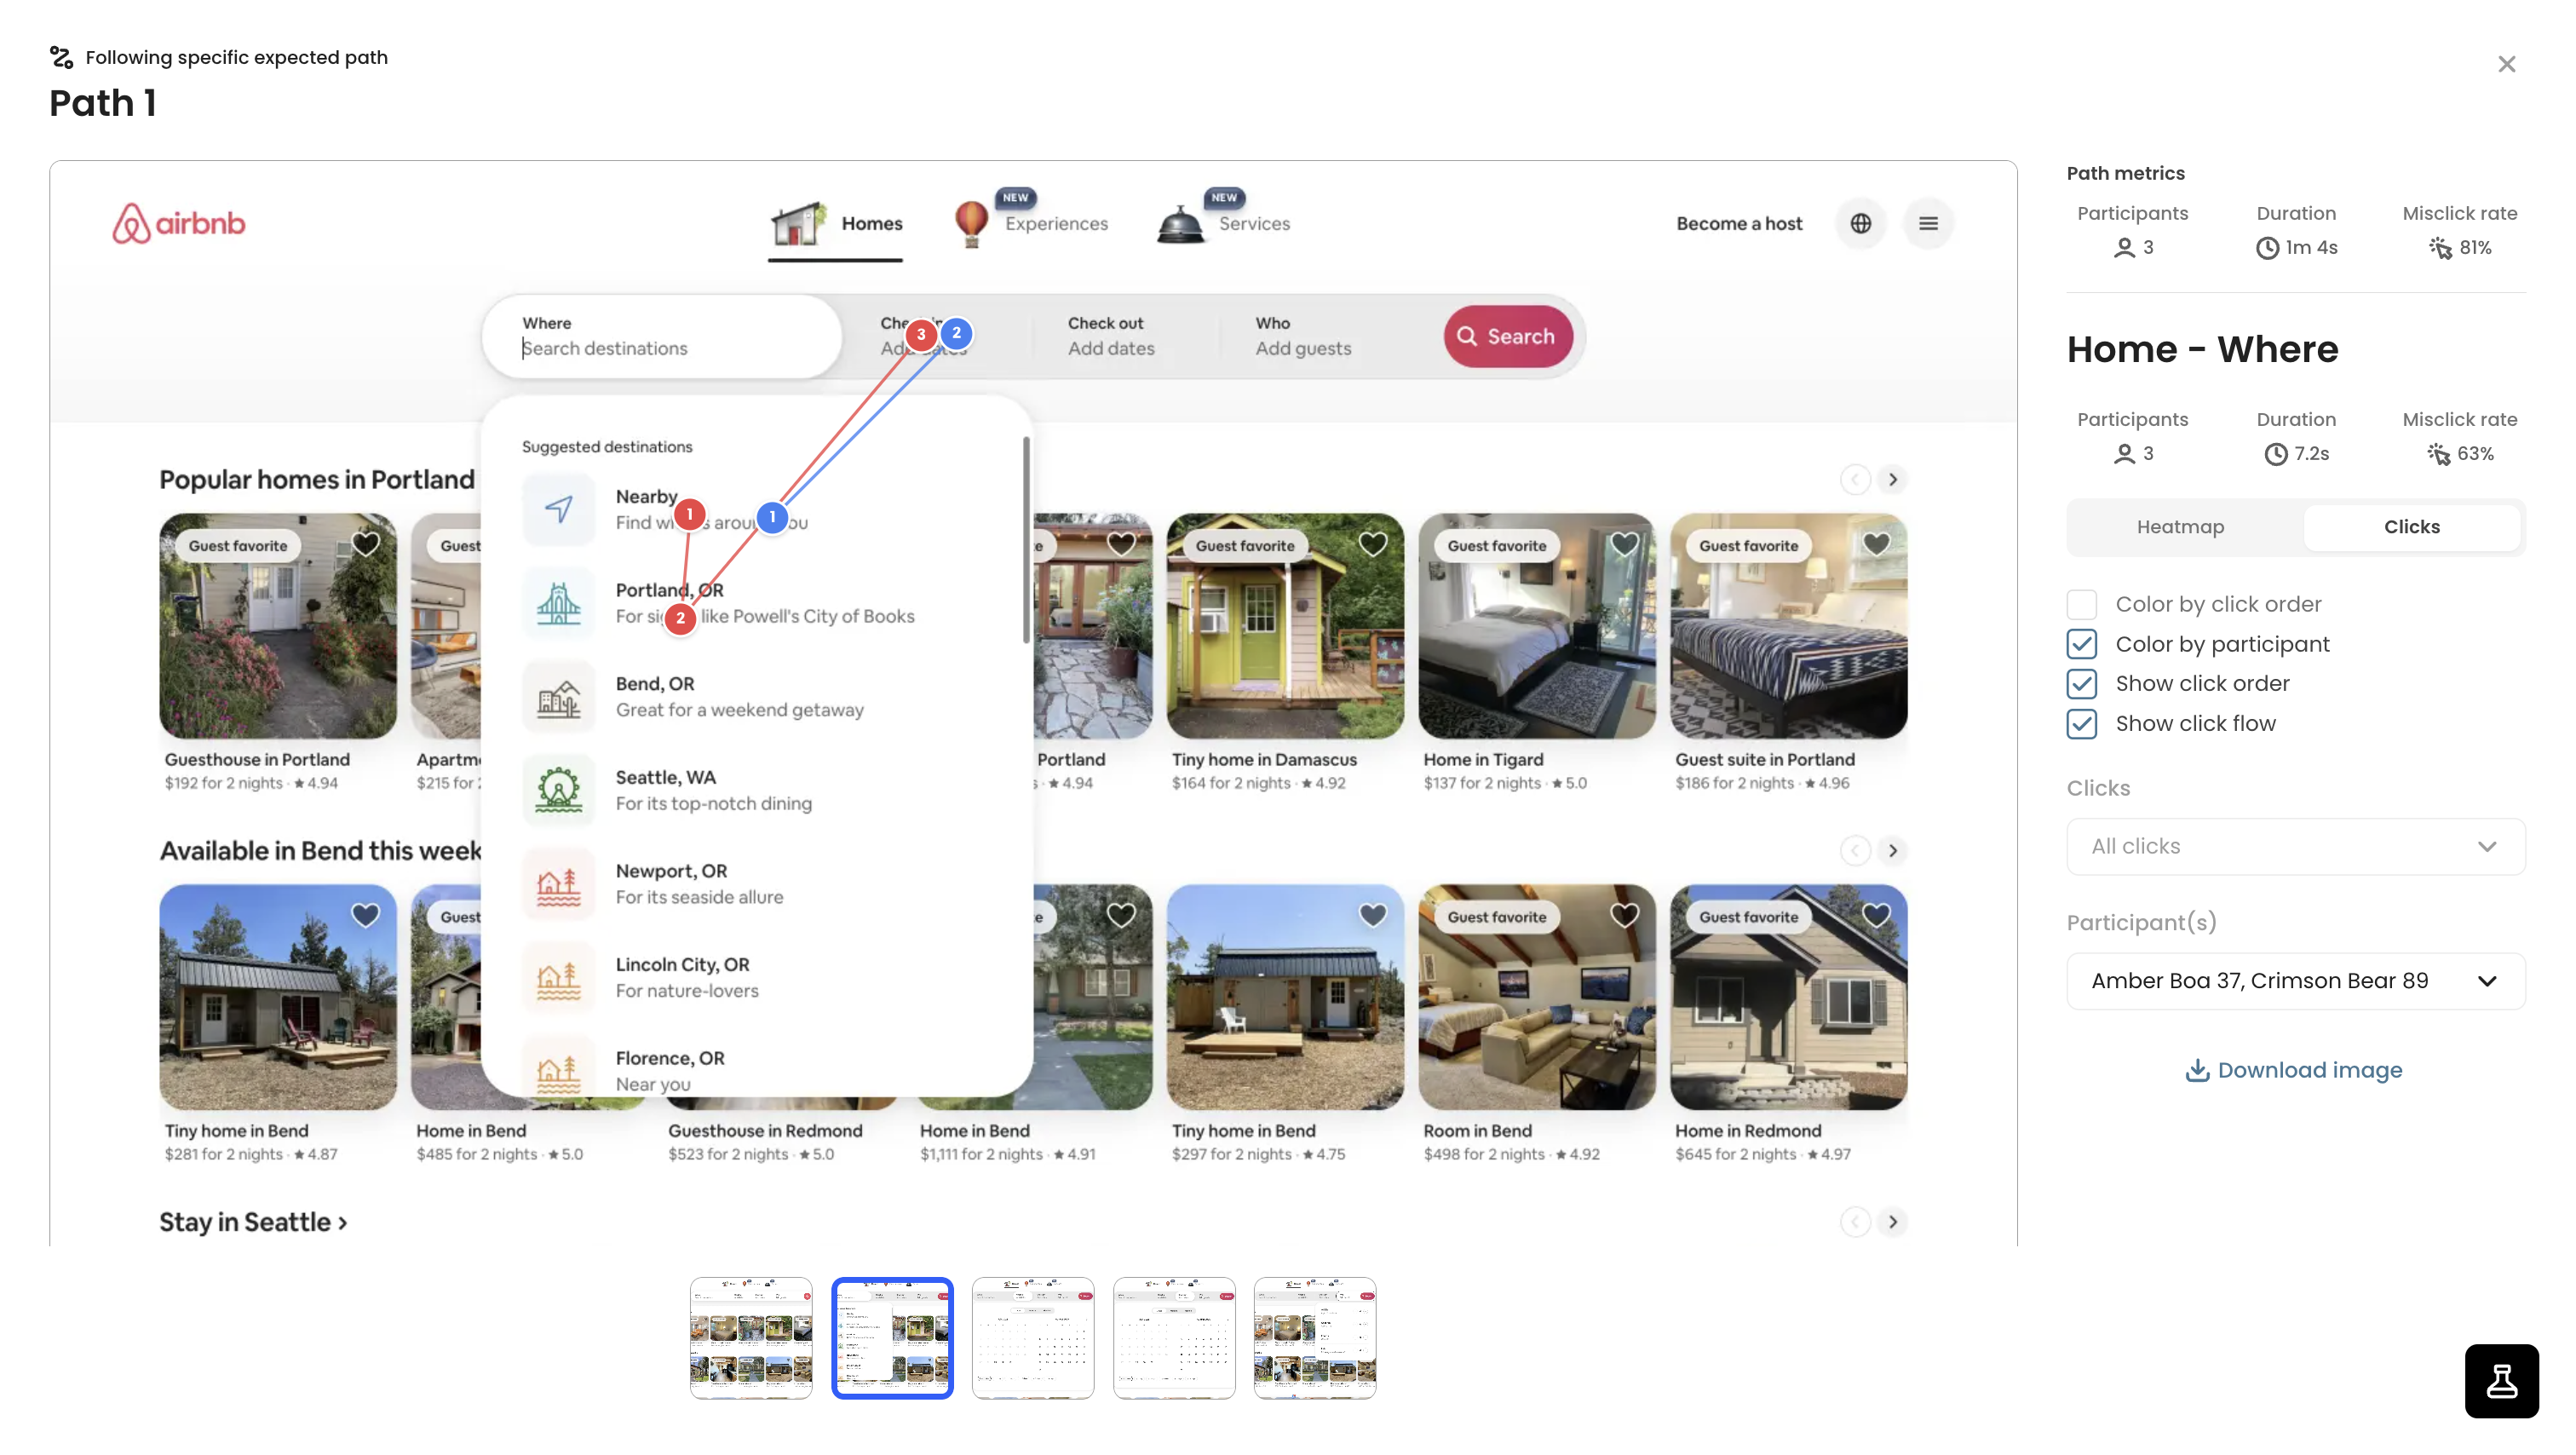
Task: Click the Bend, OR buildings icon
Action: pos(558,697)
